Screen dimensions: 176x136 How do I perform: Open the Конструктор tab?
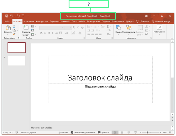(42, 21)
